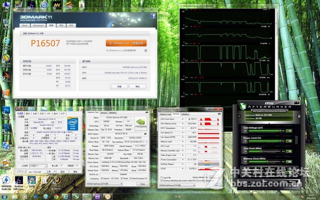Click the Windows Start orb
The image size is (320, 200).
(4, 197)
